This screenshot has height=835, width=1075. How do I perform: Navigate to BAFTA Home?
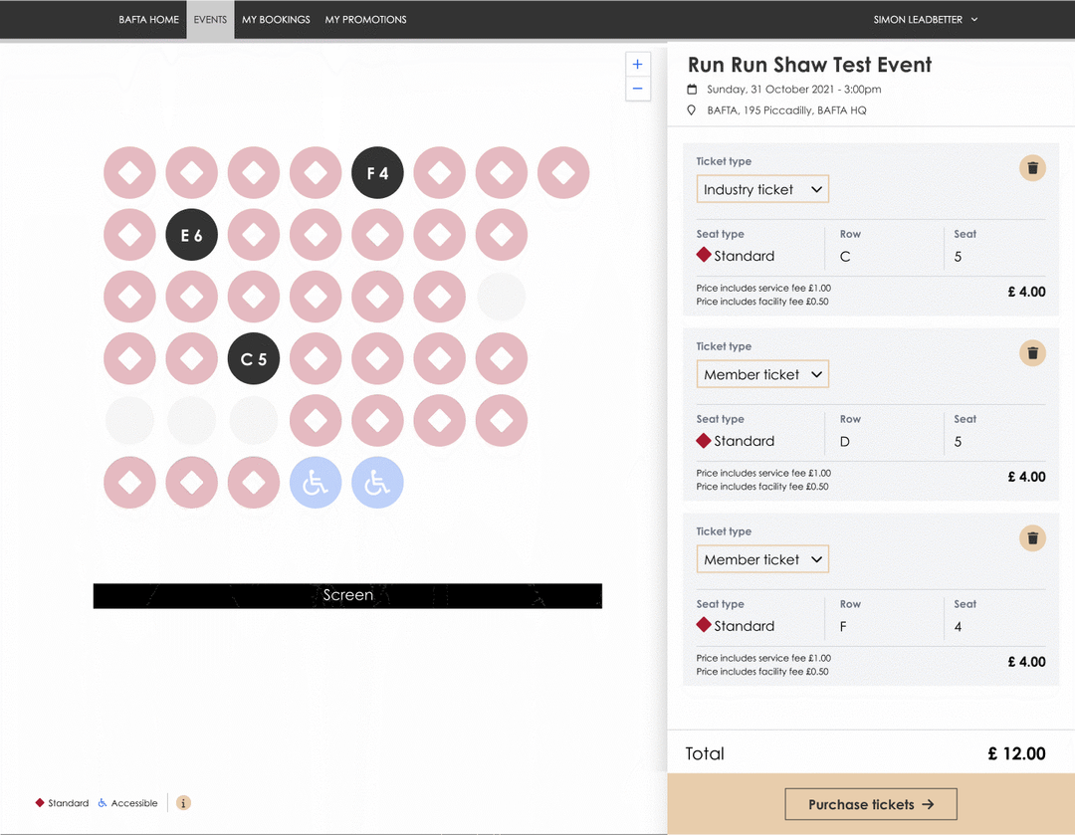(148, 20)
